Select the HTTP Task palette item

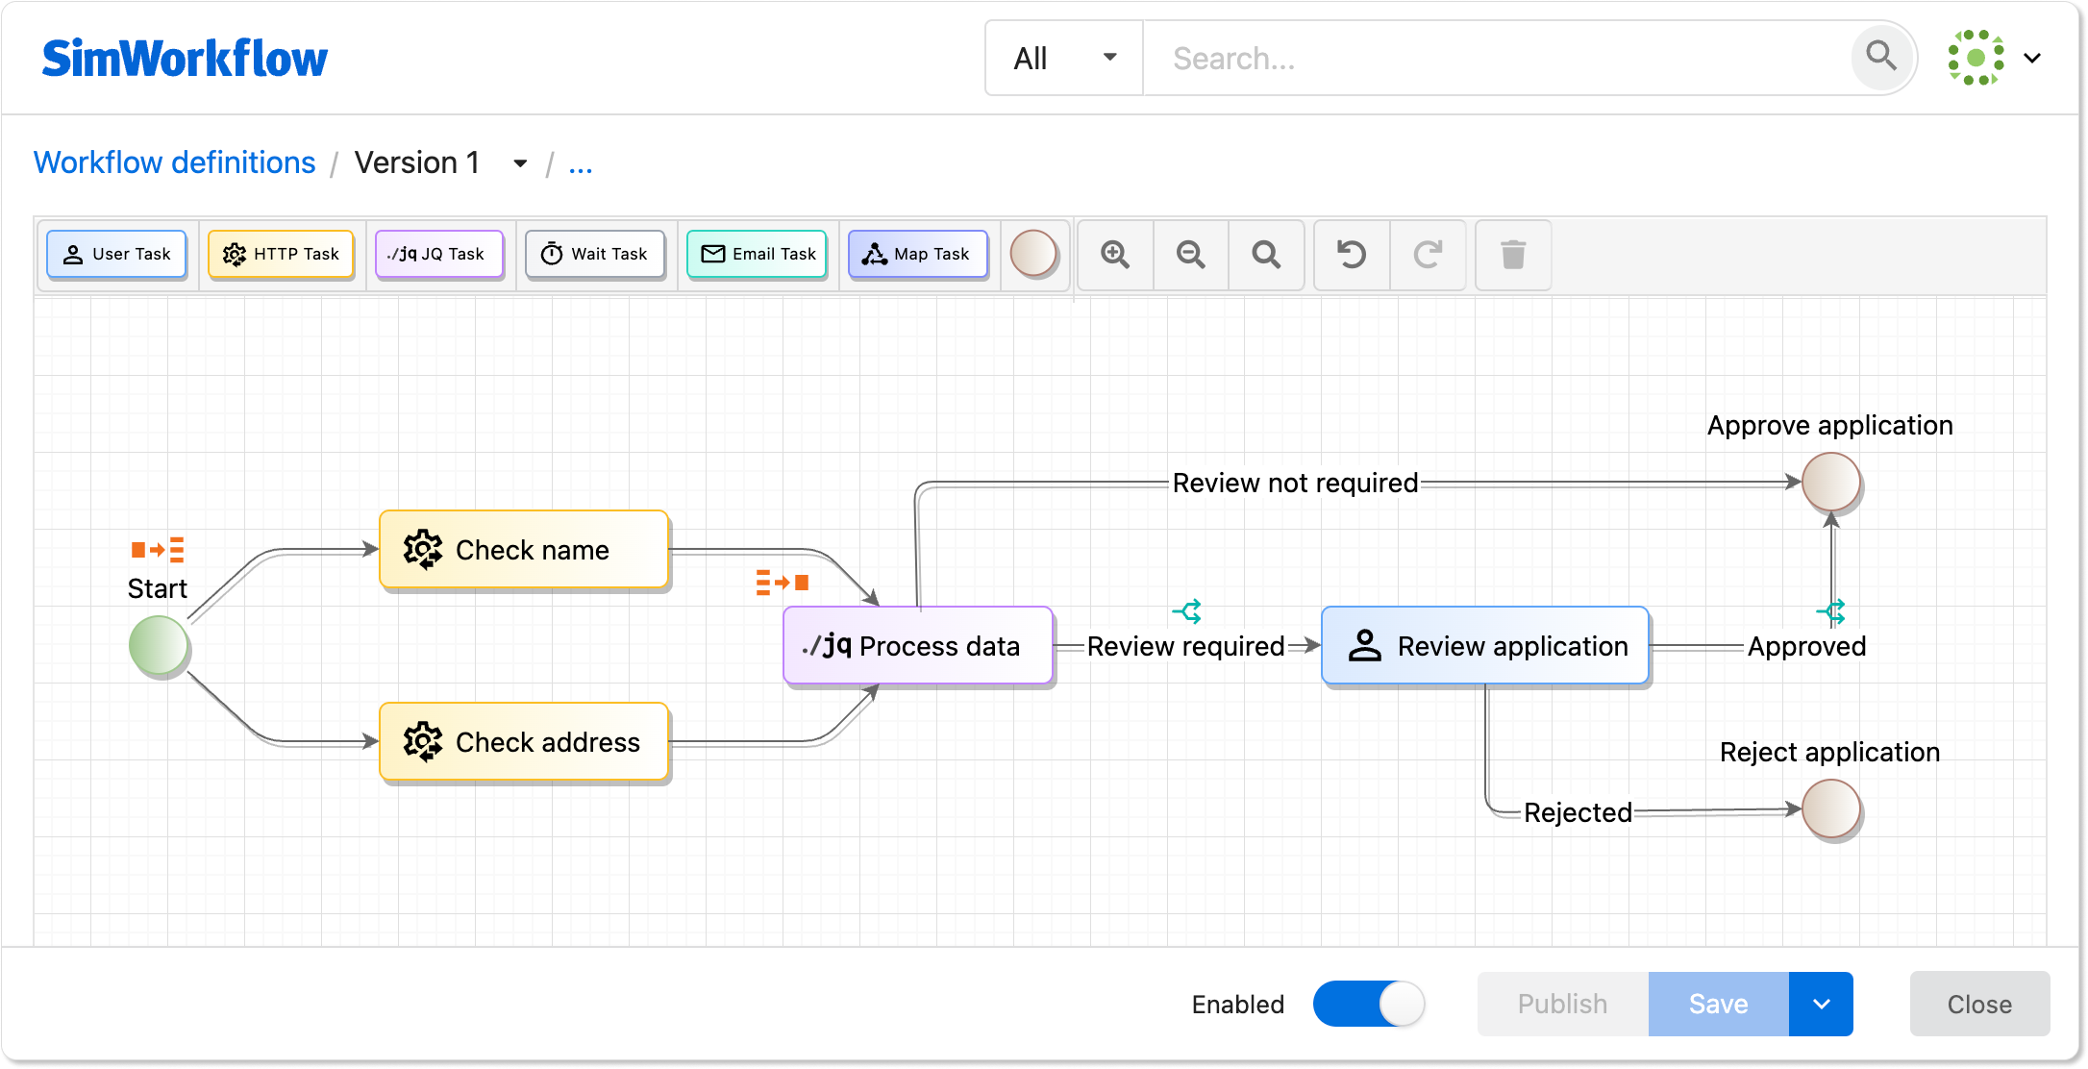click(281, 255)
